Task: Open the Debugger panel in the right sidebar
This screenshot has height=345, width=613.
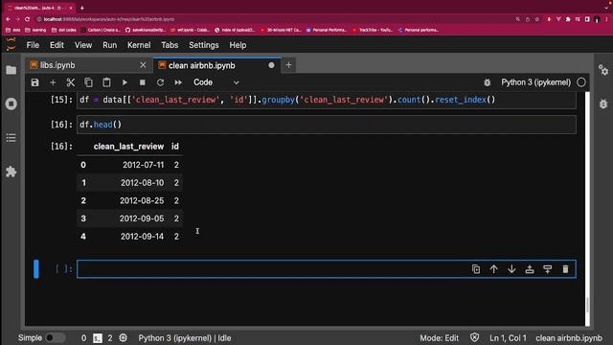Action: pyautogui.click(x=603, y=103)
